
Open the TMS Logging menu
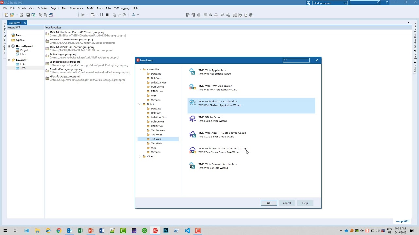[122, 8]
